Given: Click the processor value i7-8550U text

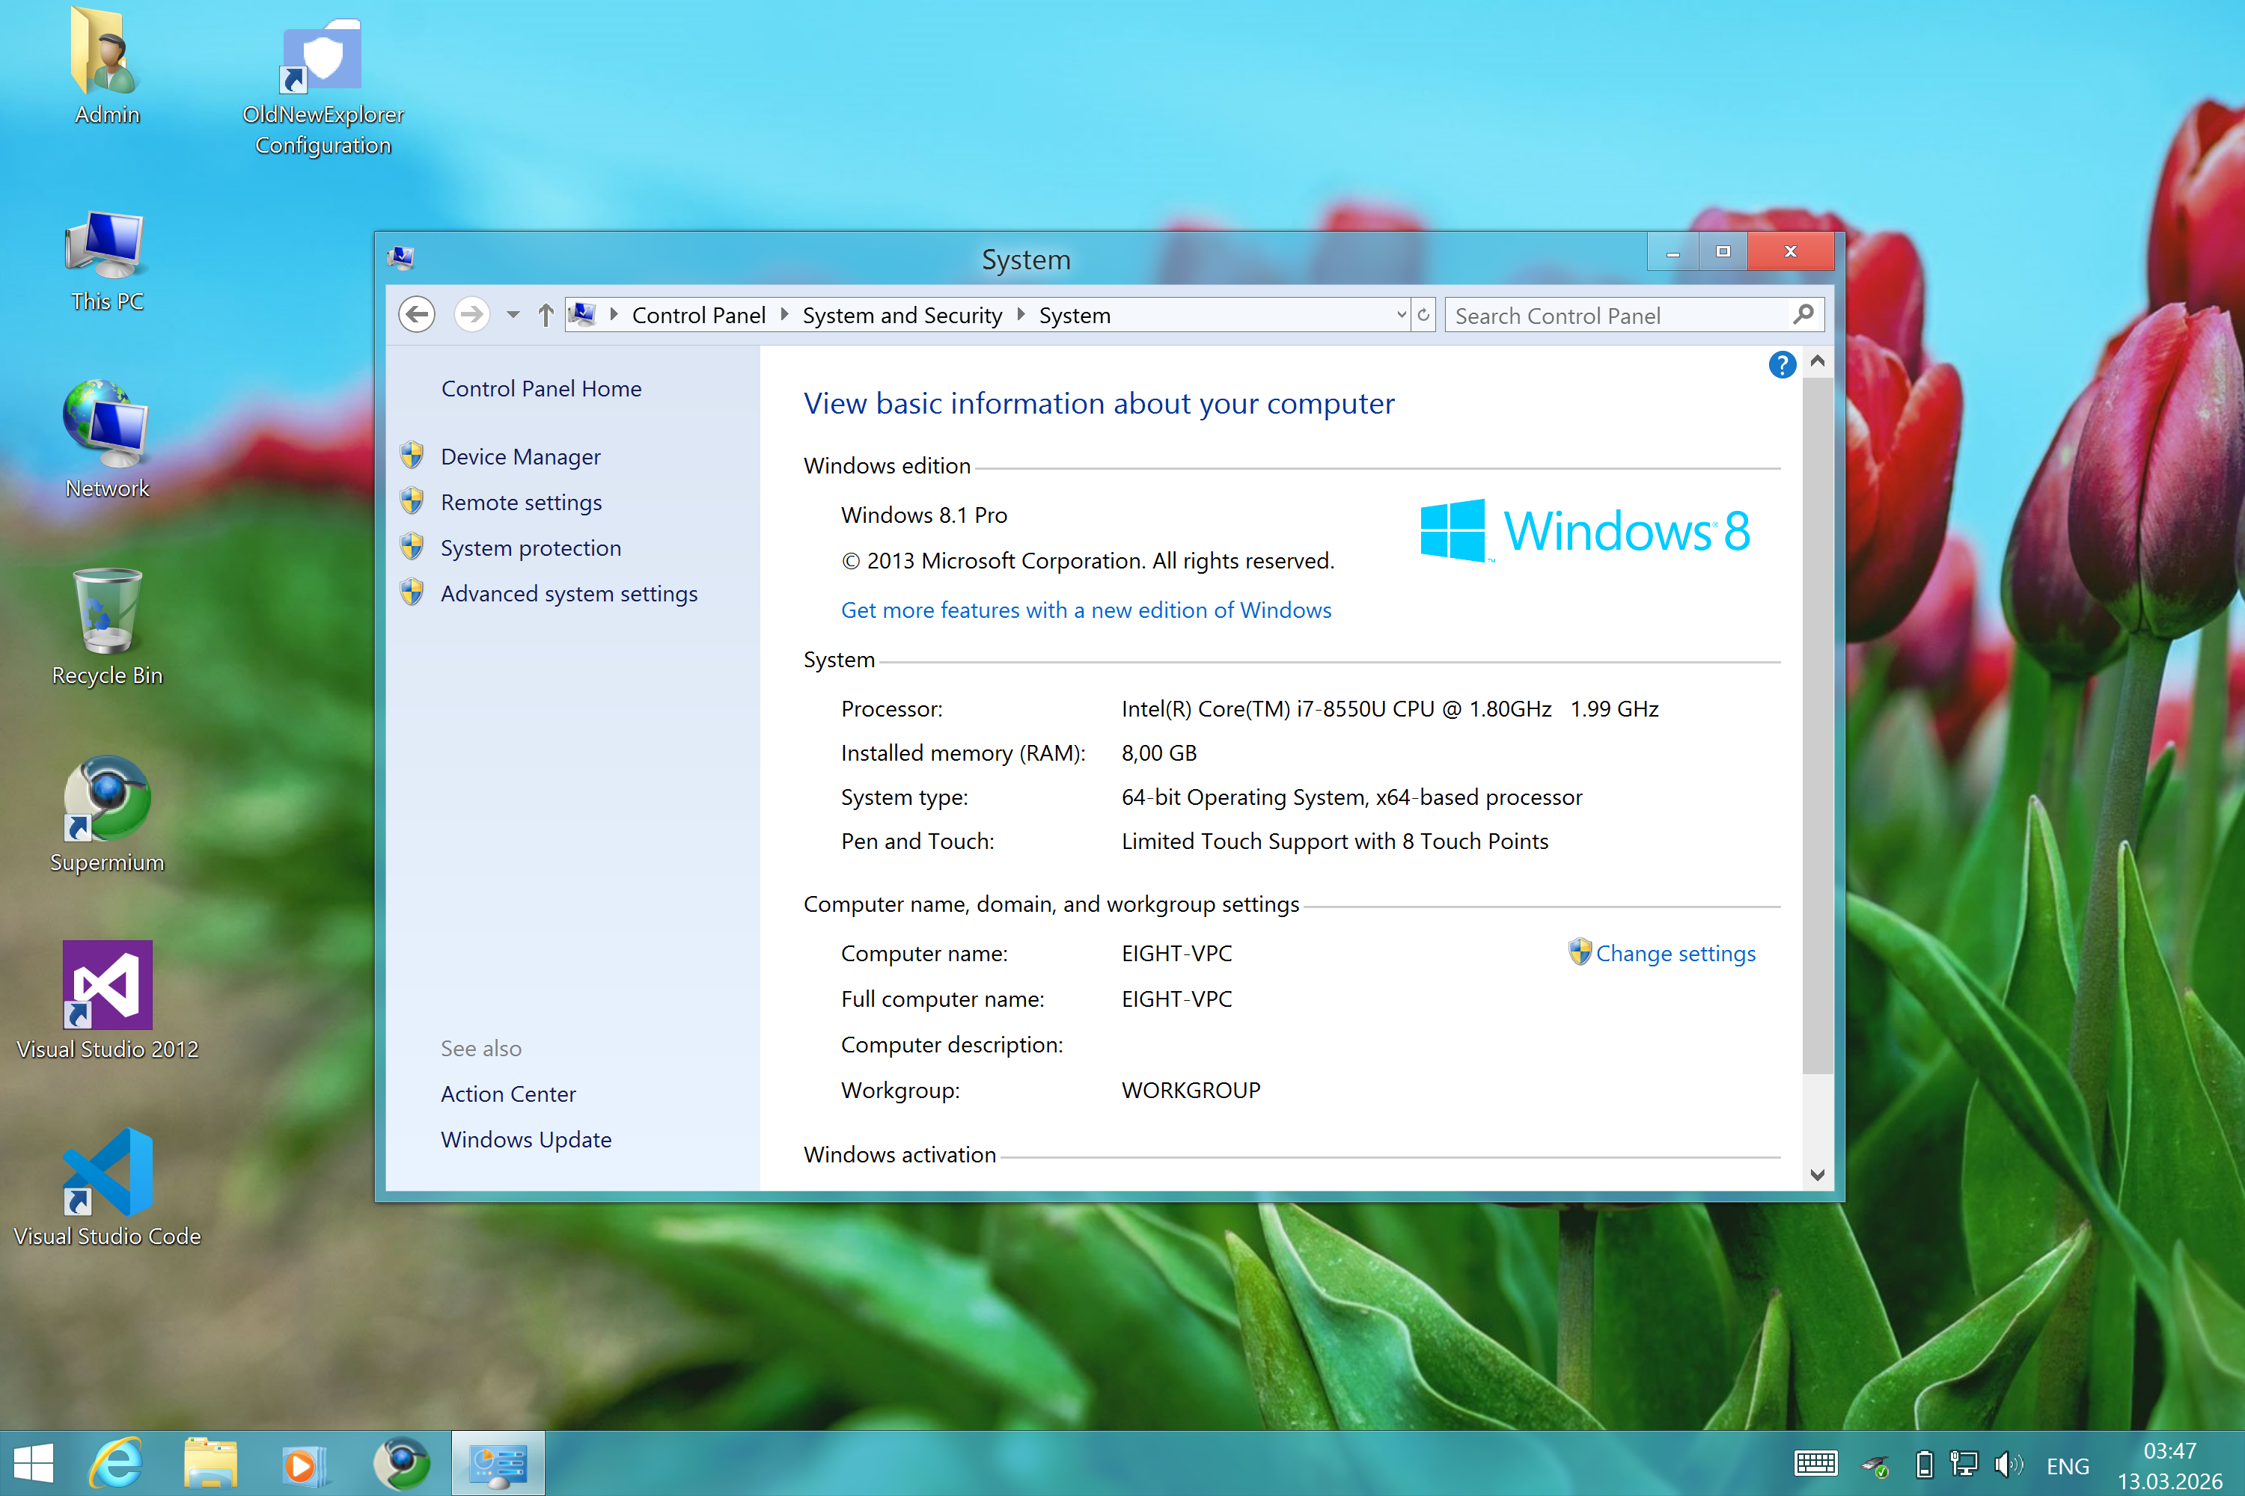Looking at the screenshot, I should [x=1390, y=710].
